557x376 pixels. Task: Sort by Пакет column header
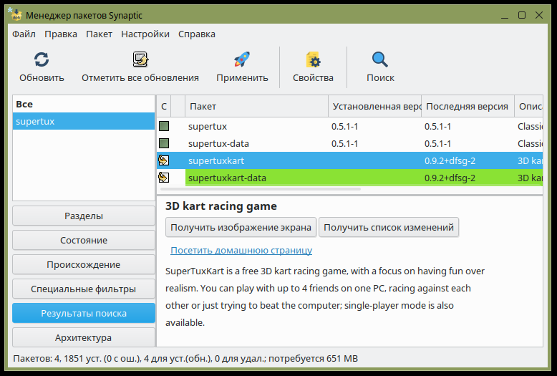[x=256, y=106]
